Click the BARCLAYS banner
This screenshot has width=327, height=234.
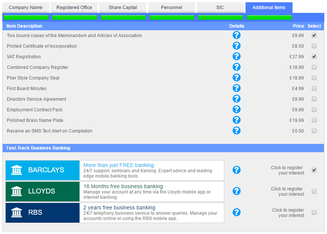pos(42,170)
